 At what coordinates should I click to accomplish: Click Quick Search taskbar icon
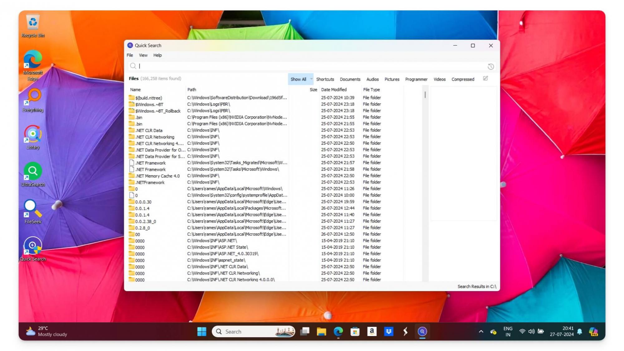(x=422, y=331)
